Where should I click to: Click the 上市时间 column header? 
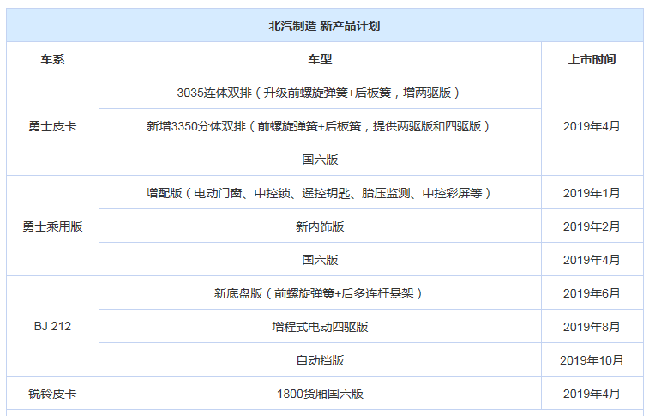tap(592, 59)
